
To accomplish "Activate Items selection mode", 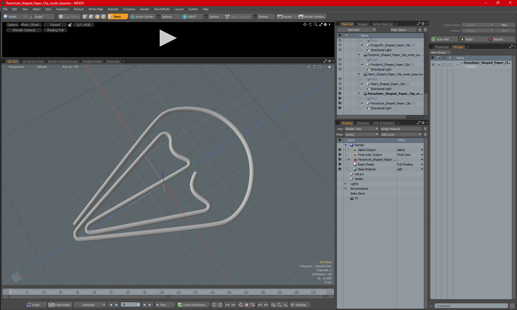I will tap(118, 17).
